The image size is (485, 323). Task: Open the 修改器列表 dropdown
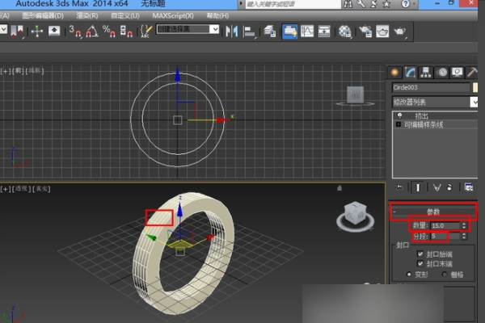pos(435,102)
